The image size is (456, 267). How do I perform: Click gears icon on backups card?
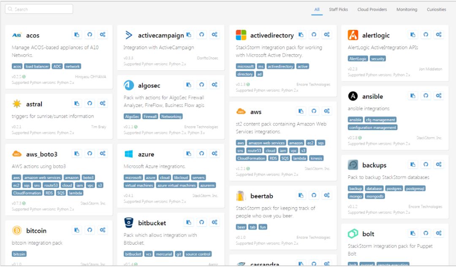[439, 165]
